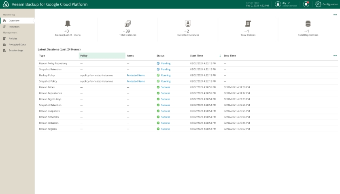Click policy name in Backup Policy row
The width and height of the screenshot is (340, 194).
96,75
